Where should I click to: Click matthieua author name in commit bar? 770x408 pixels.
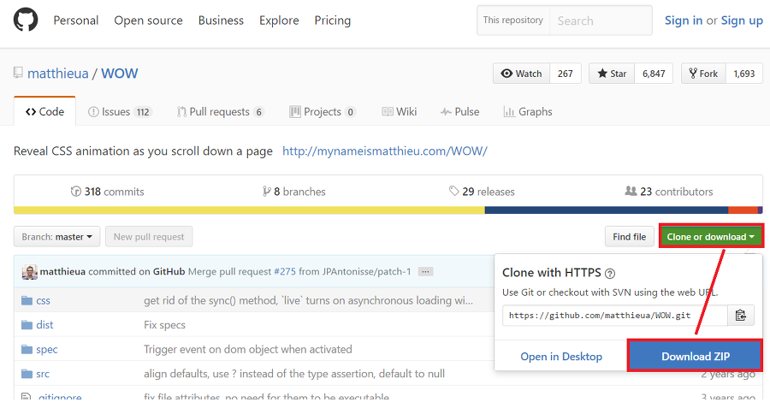pyautogui.click(x=62, y=271)
